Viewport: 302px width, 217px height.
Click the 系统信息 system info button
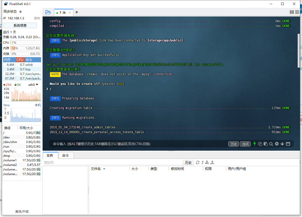[x=20, y=25]
